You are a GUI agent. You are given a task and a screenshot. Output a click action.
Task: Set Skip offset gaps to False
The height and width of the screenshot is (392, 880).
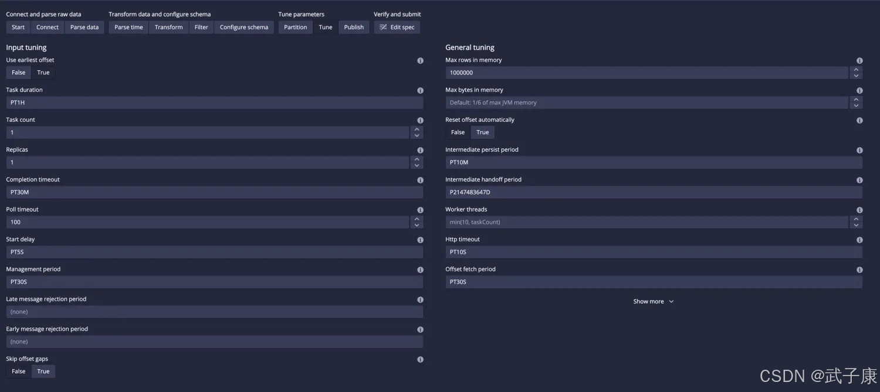click(x=19, y=371)
